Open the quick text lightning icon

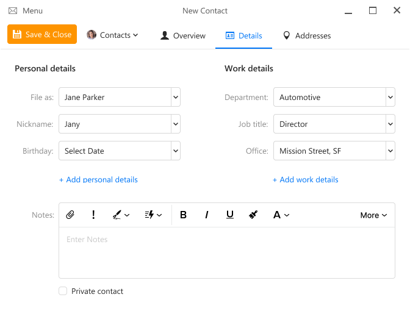tap(149, 215)
